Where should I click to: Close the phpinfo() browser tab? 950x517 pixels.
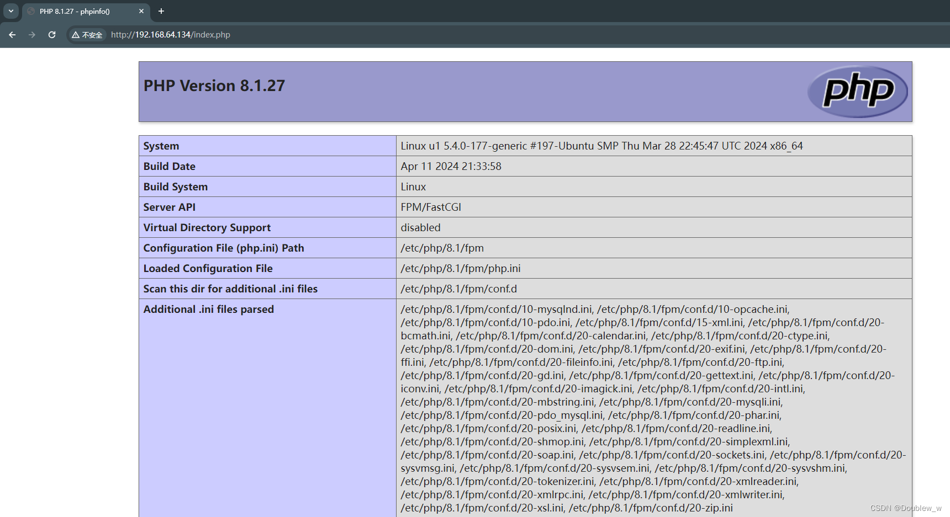tap(141, 11)
